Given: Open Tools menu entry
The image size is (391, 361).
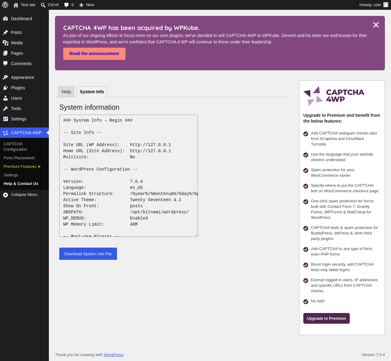Looking at the screenshot, I should point(24,109).
